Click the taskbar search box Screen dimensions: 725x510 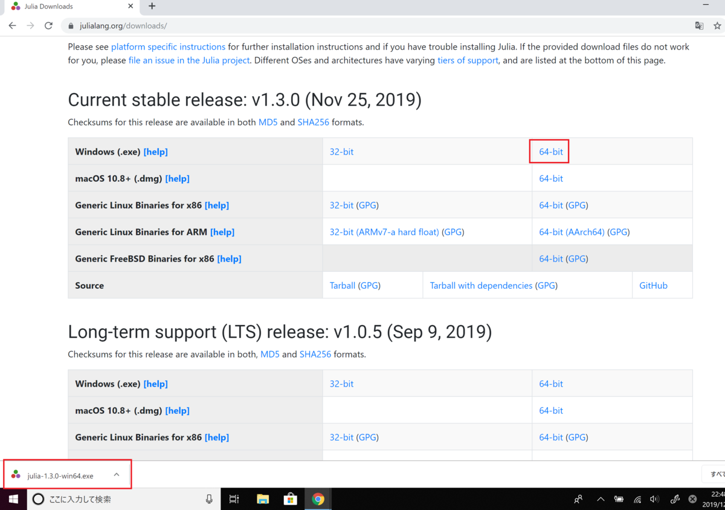point(124,499)
